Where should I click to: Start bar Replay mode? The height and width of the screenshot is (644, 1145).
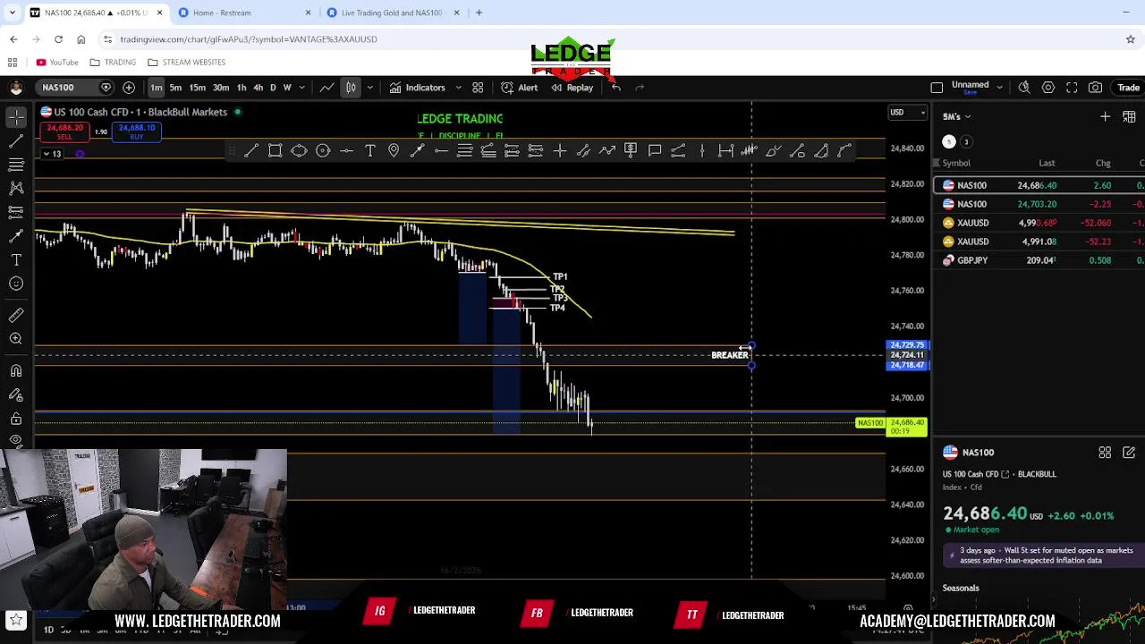(x=572, y=88)
